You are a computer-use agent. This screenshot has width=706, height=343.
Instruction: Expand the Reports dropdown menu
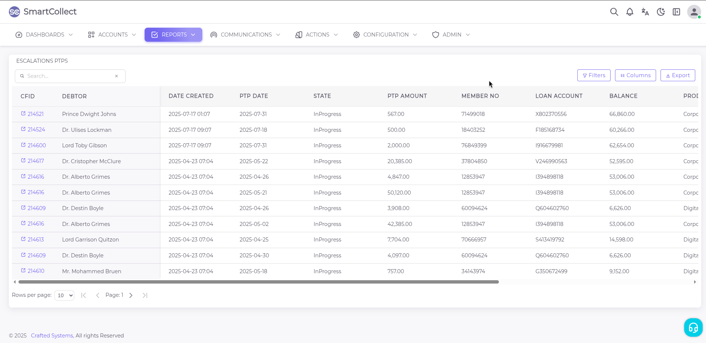[x=173, y=35]
